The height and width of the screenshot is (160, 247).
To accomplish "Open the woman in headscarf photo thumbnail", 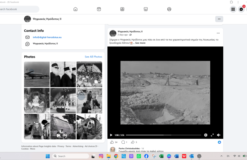I will (x=37, y=127).
